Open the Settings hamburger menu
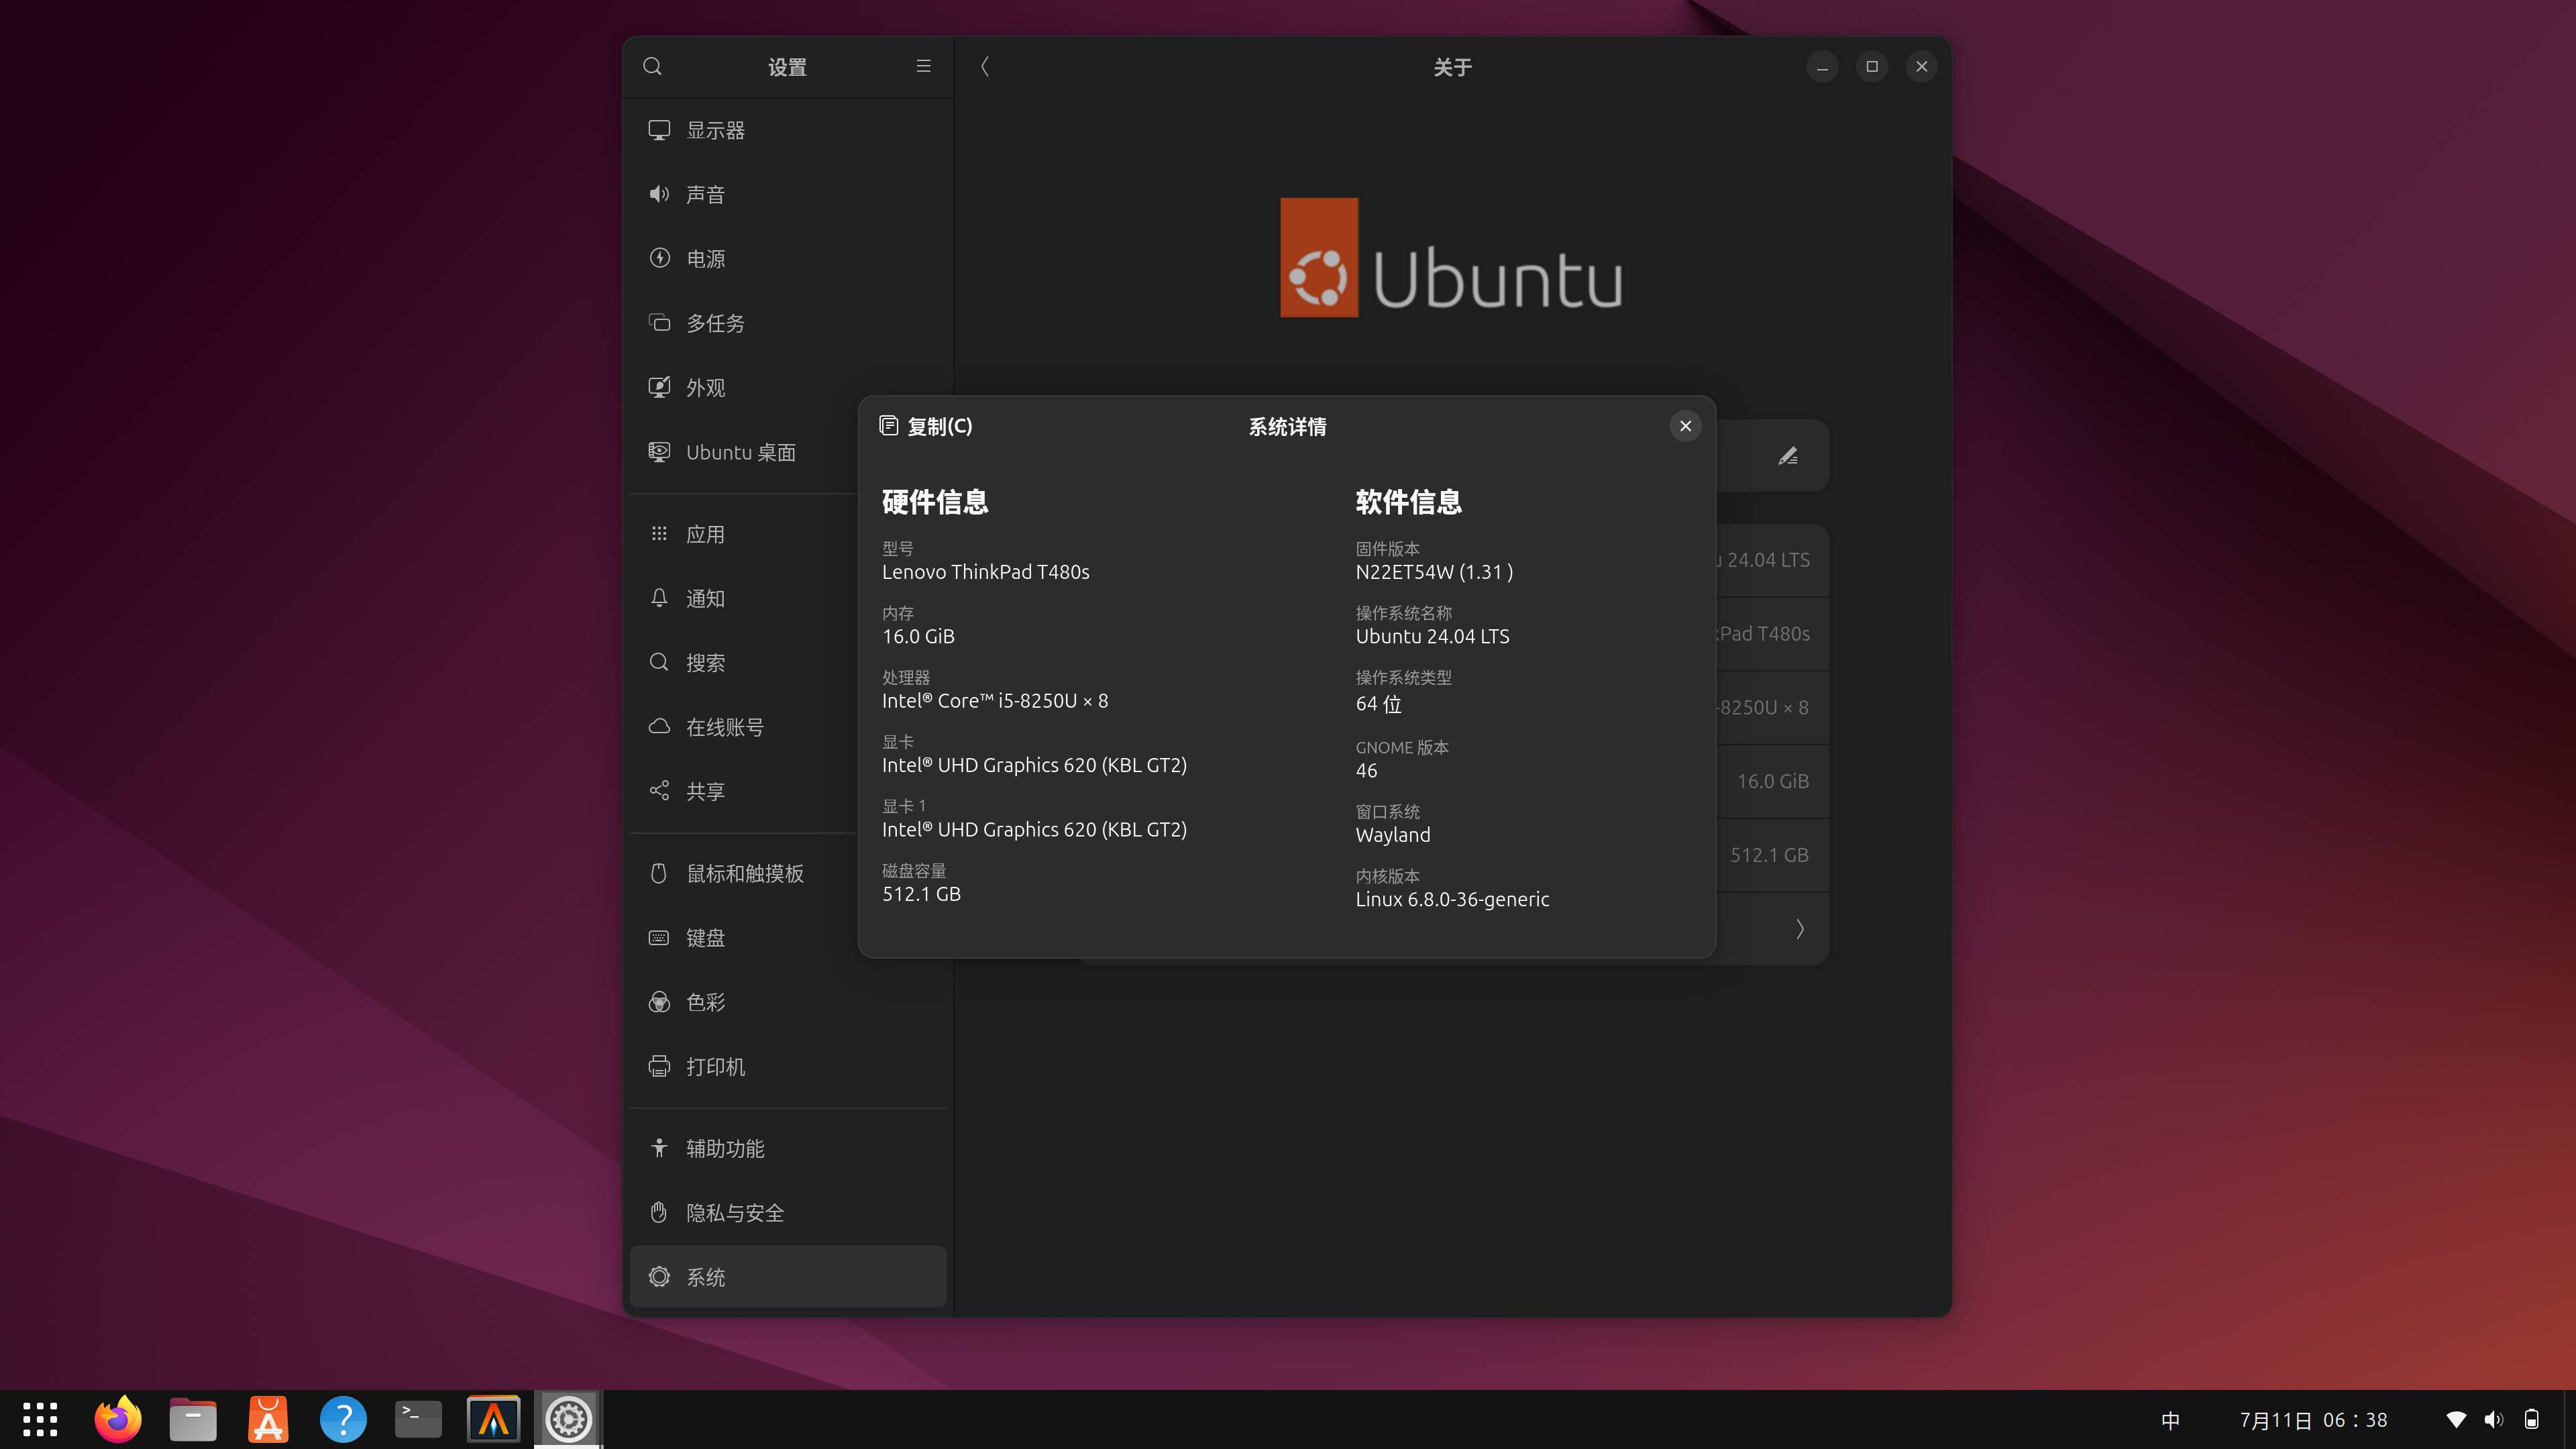Viewport: 2576px width, 1449px height. point(923,67)
